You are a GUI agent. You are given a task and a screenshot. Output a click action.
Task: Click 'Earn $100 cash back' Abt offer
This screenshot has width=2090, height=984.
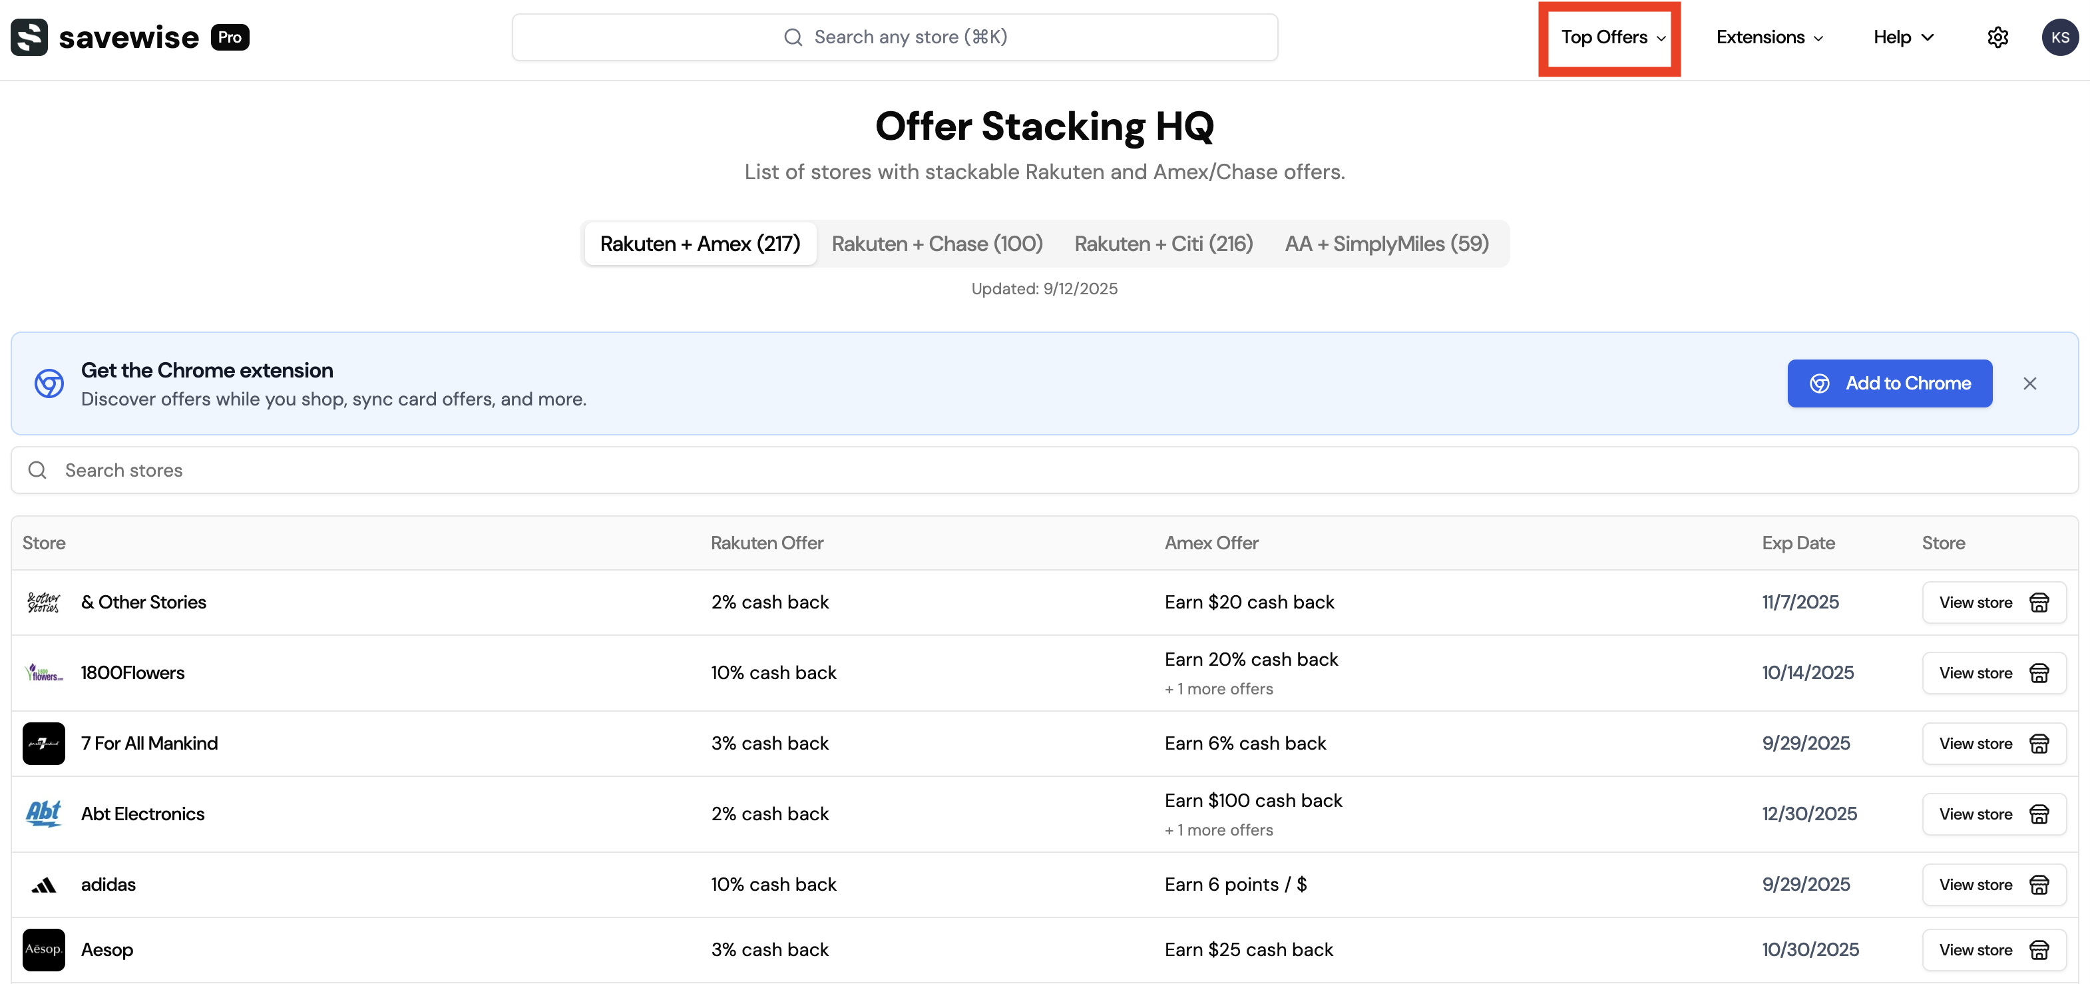[1253, 801]
